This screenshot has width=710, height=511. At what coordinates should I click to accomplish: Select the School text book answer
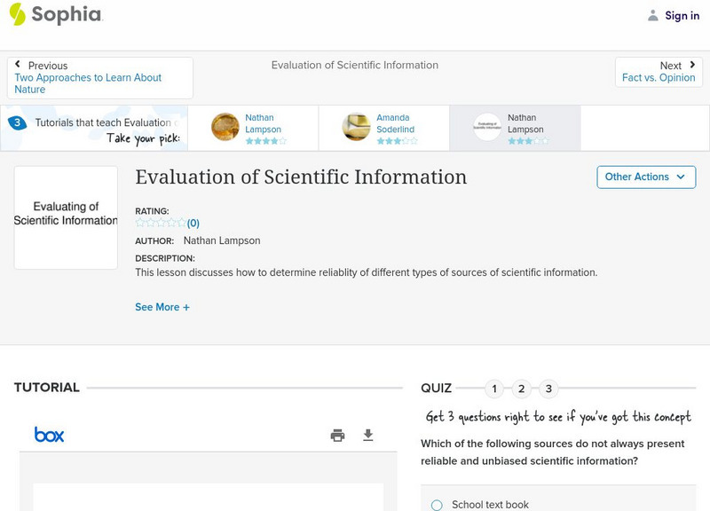pyautogui.click(x=437, y=505)
